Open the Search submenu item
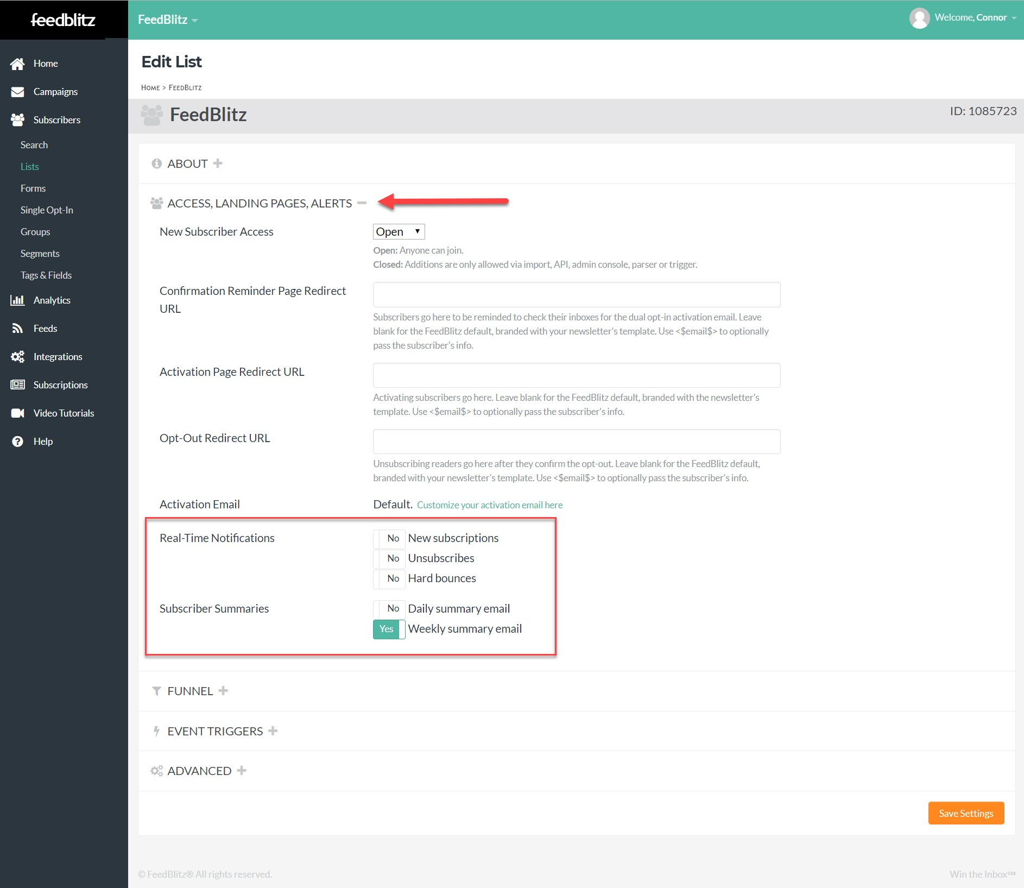 34,145
